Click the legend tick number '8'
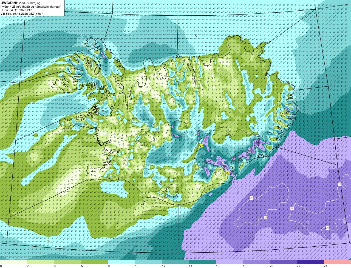 pyautogui.click(x=108, y=266)
